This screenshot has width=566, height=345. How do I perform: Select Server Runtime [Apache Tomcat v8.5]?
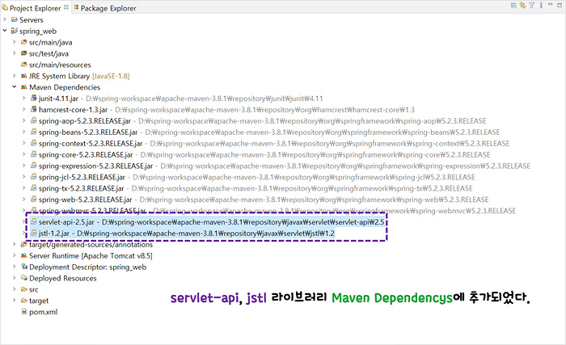(91, 256)
